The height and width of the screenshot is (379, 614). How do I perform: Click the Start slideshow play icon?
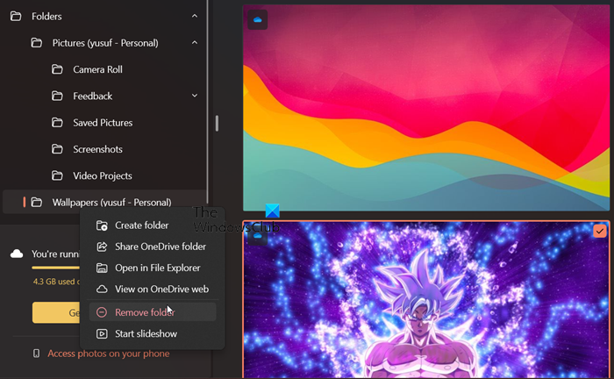point(102,333)
